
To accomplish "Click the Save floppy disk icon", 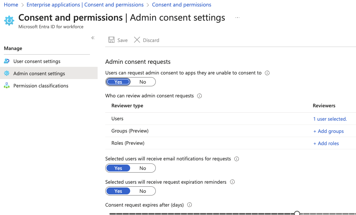I will (x=111, y=40).
